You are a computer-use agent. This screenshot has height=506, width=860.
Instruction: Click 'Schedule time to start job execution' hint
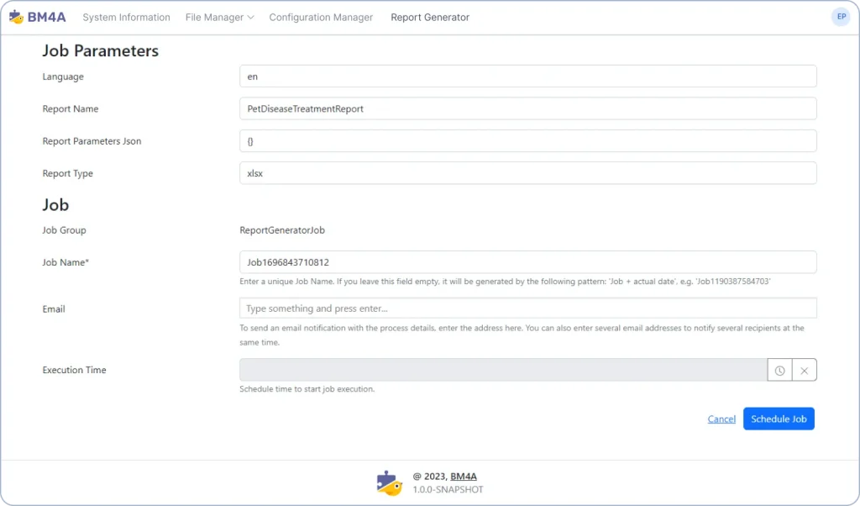tap(307, 389)
